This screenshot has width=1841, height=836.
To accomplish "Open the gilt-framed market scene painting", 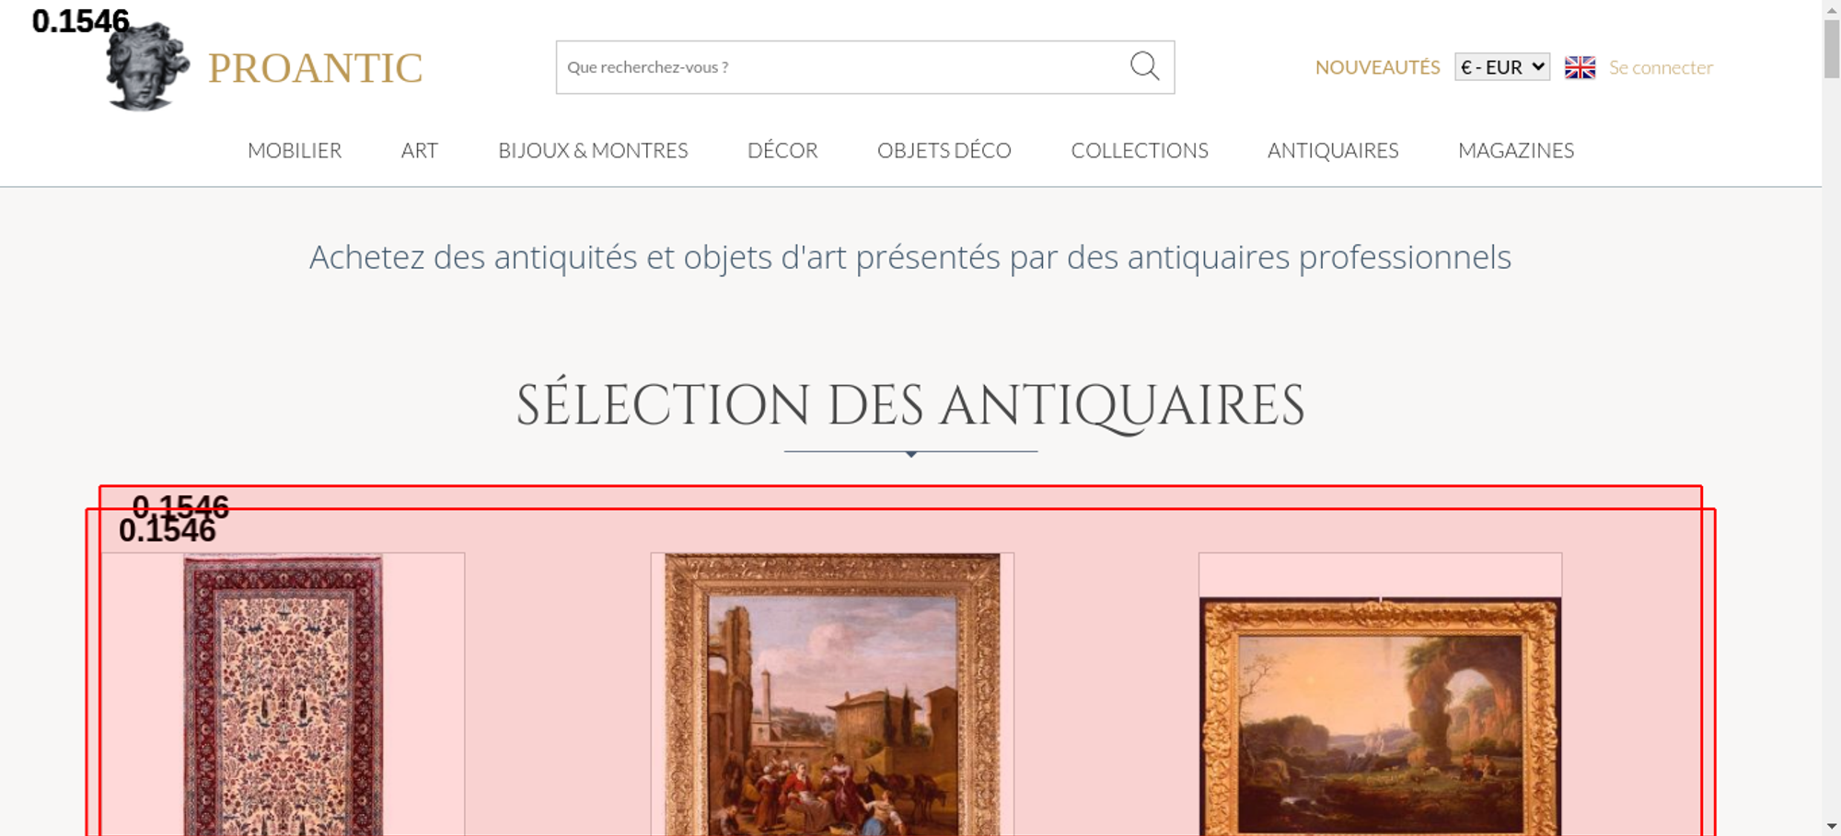I will click(832, 694).
